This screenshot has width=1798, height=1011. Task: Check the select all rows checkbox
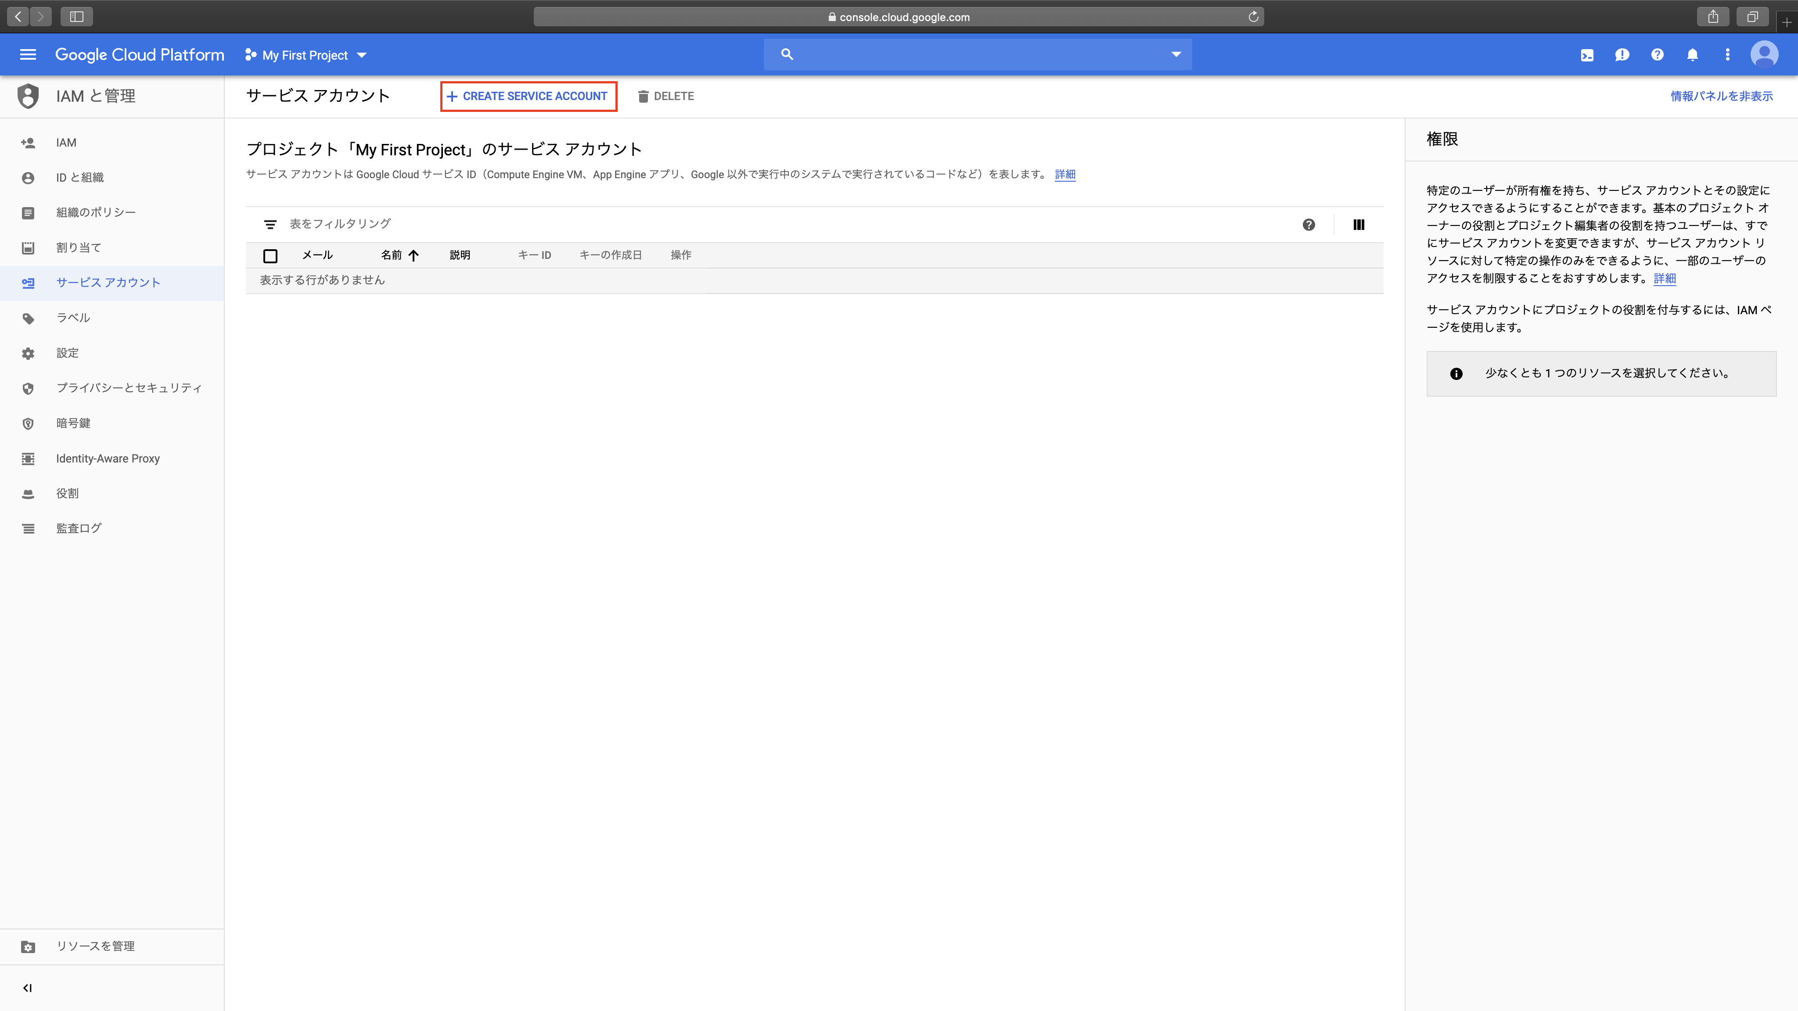[x=270, y=255]
